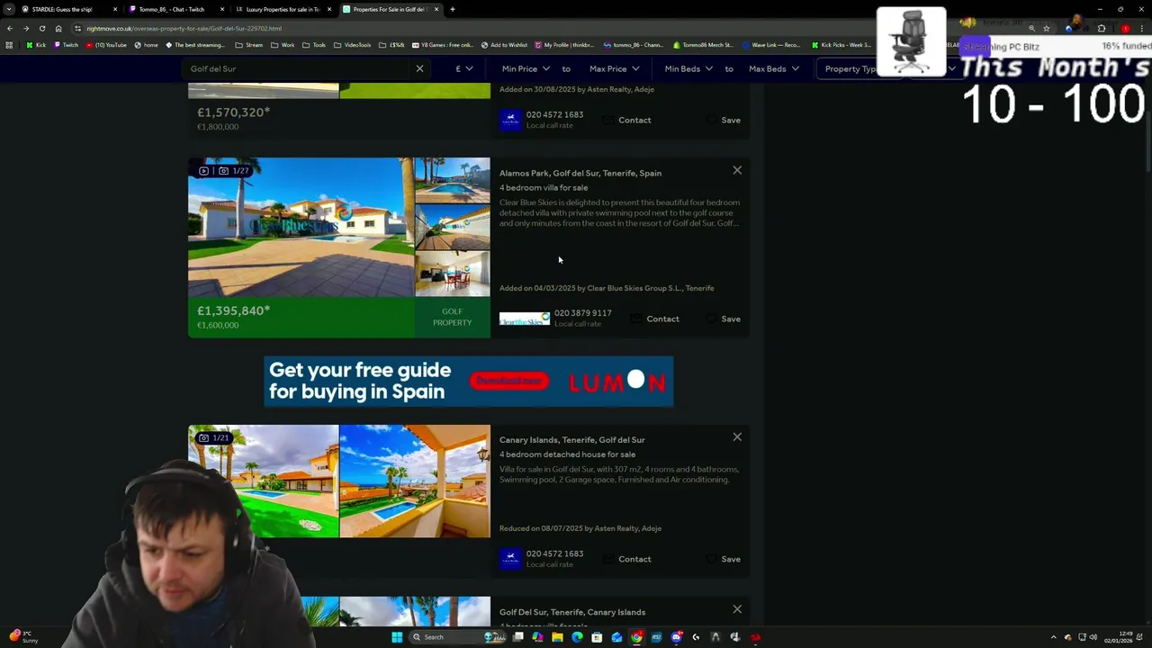
Task: Save the £1,395,840 Alamos Park property
Action: pos(724,319)
